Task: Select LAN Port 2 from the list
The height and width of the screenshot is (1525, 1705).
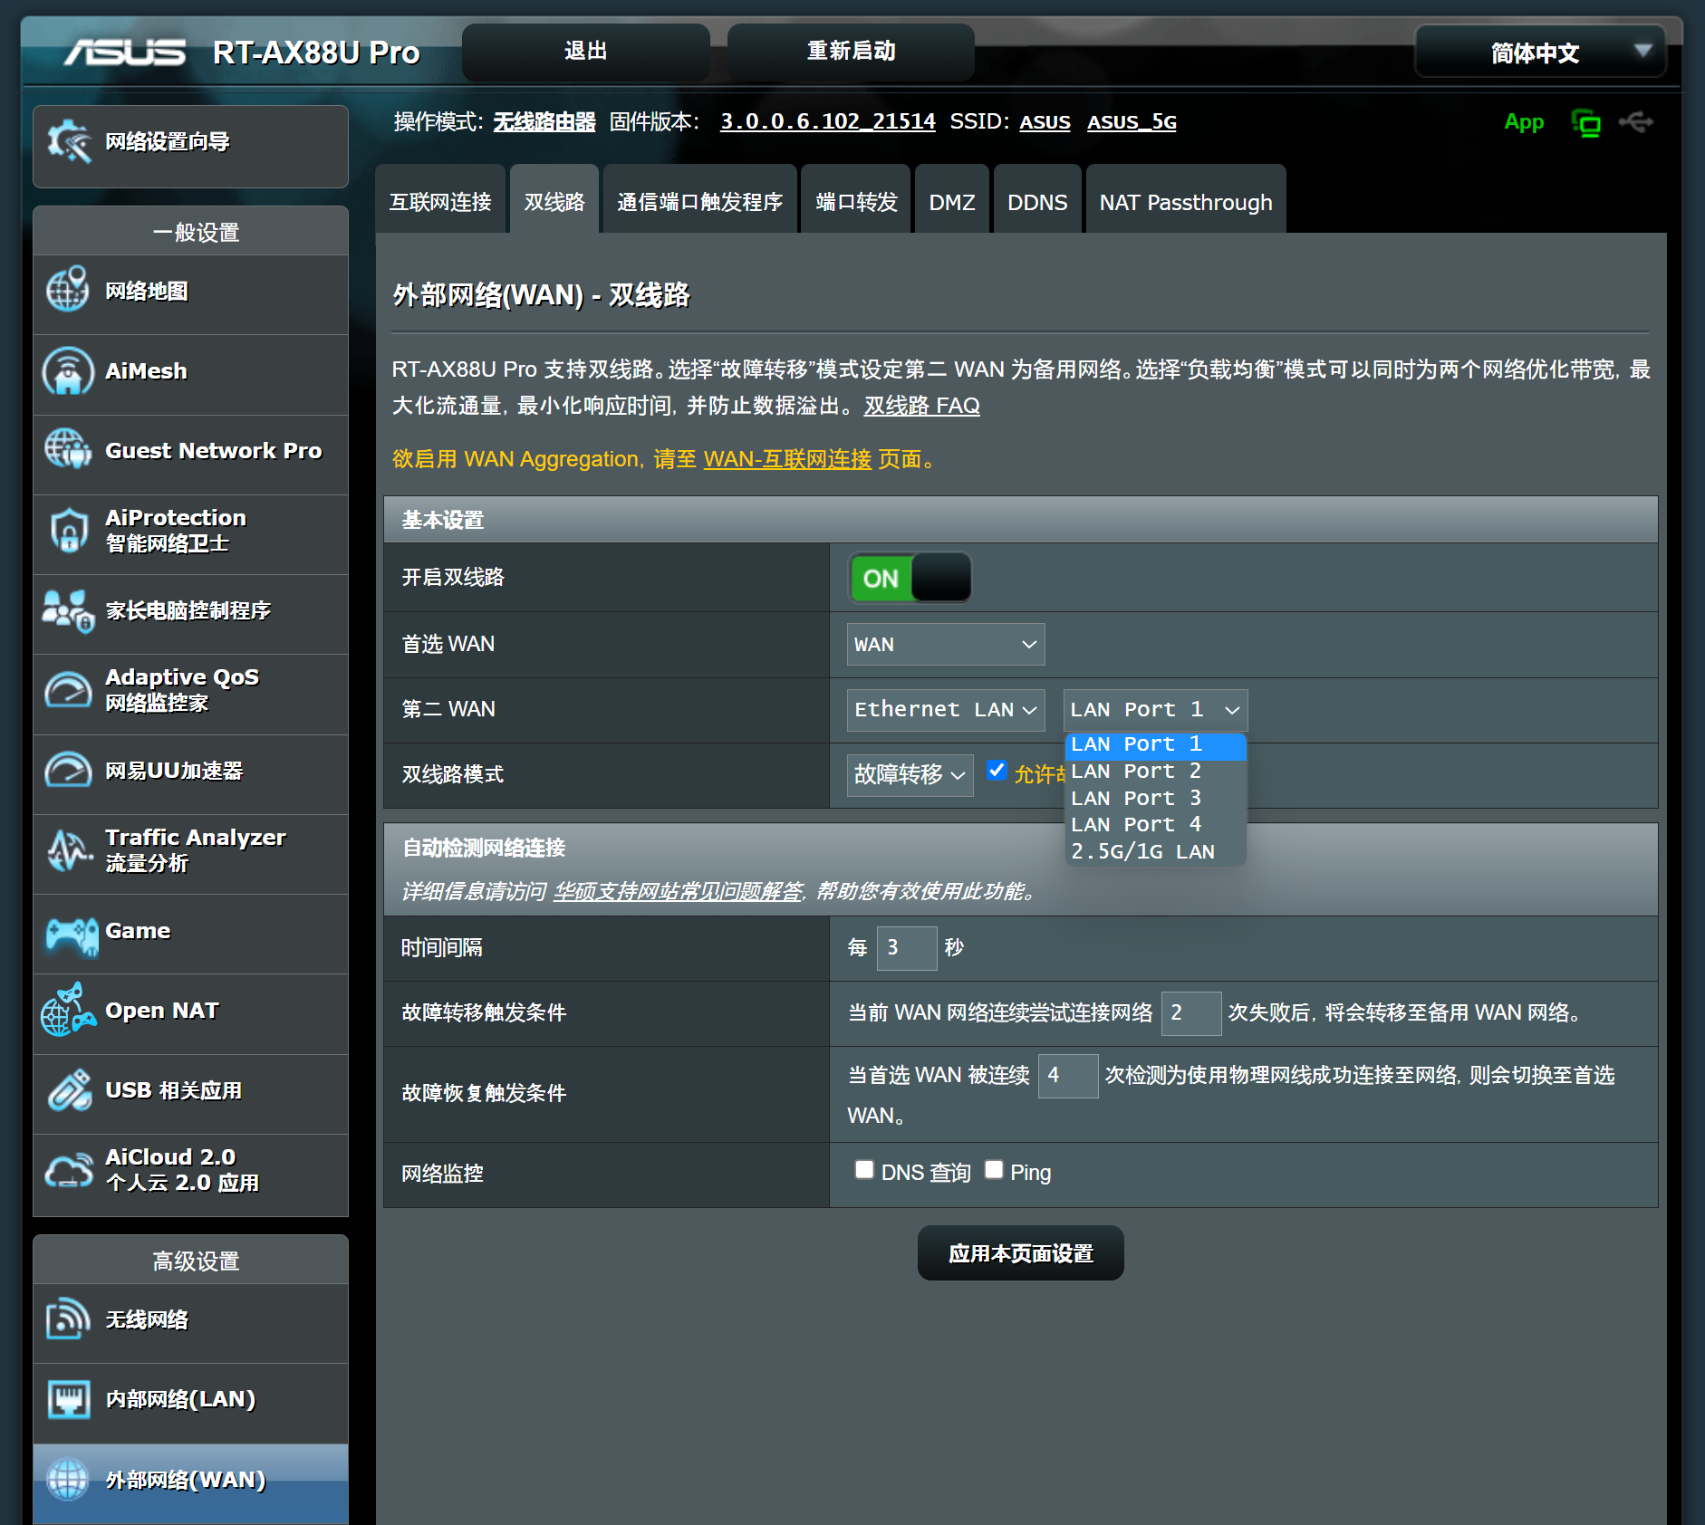Action: [x=1155, y=772]
